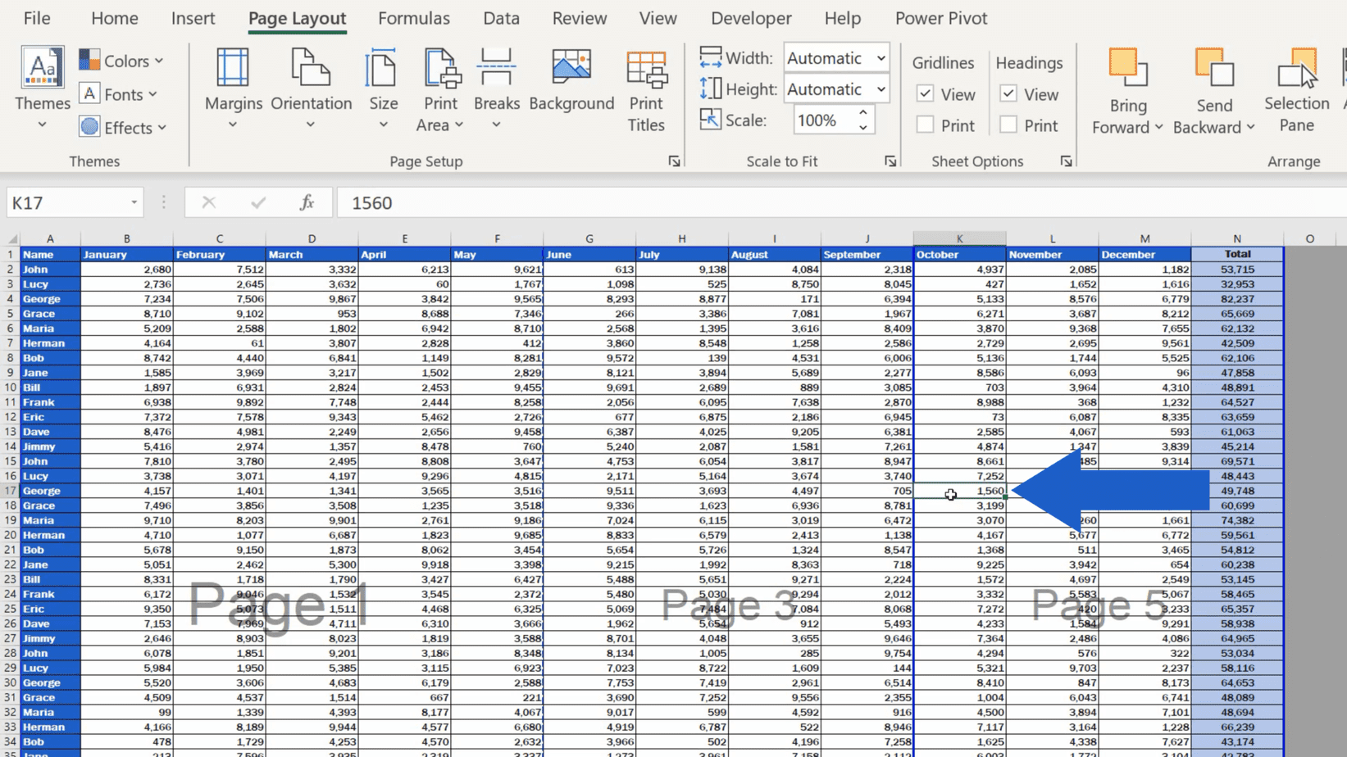Screen dimensions: 1347x757
Task: Click the Background image button
Action: coord(571,82)
